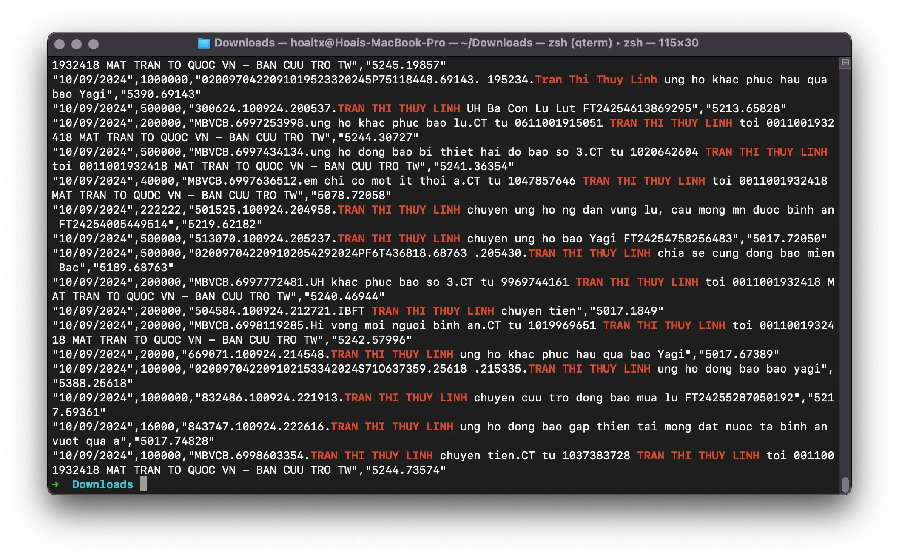Click the window title text hoaitx@Hoais-MacBook-Pro
Screen dimensions: 899x558
click(368, 43)
